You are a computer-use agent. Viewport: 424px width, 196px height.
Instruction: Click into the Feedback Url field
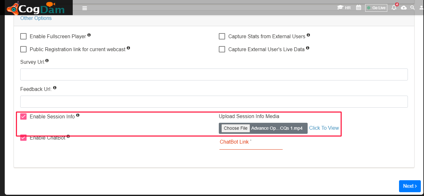(x=214, y=102)
